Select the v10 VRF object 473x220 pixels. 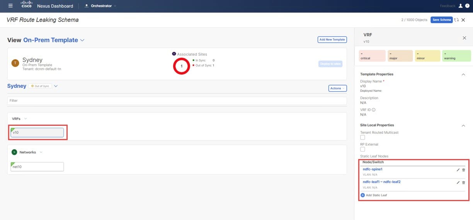coord(37,132)
